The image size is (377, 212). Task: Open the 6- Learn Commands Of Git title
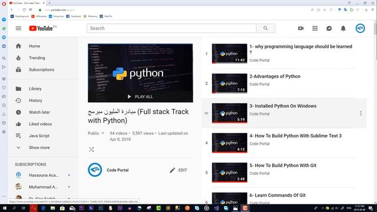point(277,195)
